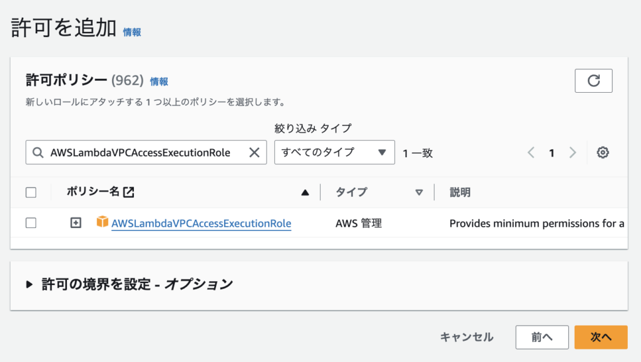
Task: Sort ascending by ポリシー名 column
Action: pyautogui.click(x=305, y=192)
